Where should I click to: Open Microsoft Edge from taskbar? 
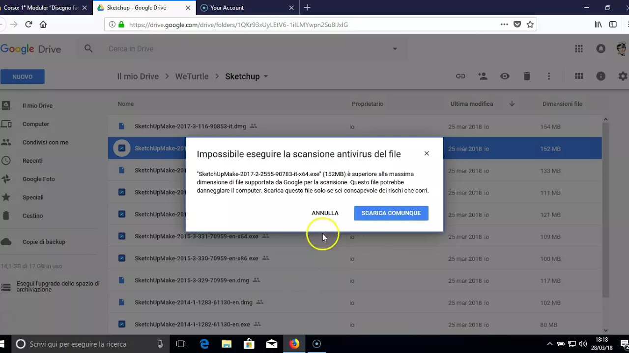coord(204,344)
